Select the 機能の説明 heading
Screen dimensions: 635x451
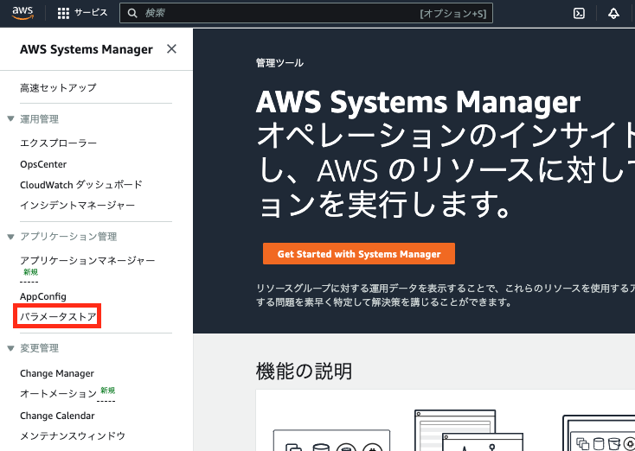point(304,371)
